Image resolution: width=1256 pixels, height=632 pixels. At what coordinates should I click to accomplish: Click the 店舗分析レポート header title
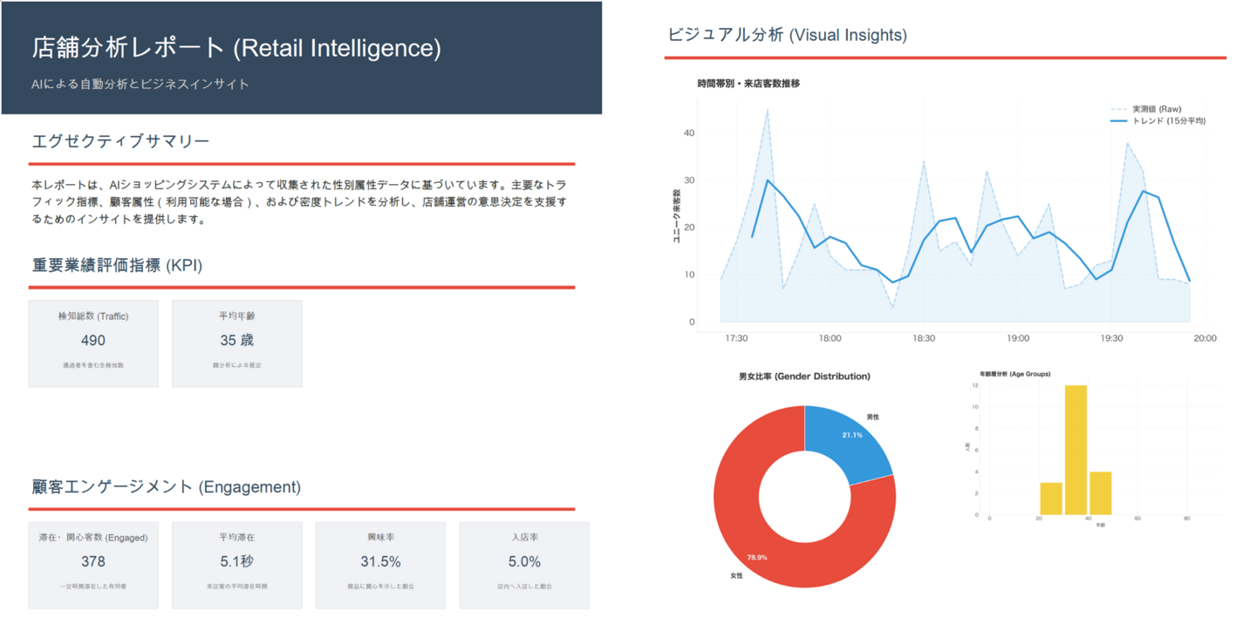pyautogui.click(x=236, y=48)
